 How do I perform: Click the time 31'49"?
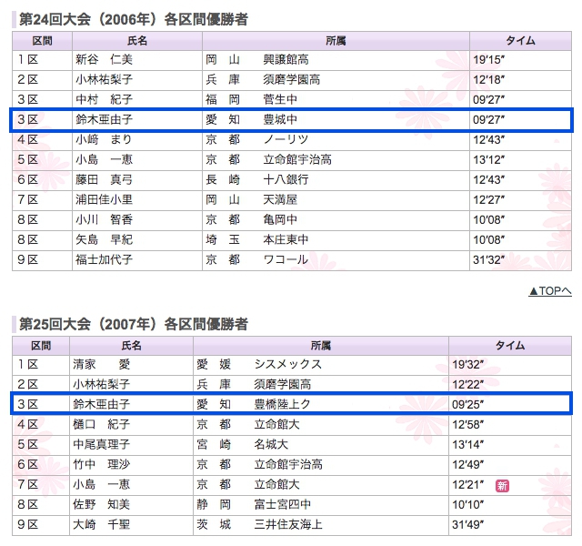468,525
